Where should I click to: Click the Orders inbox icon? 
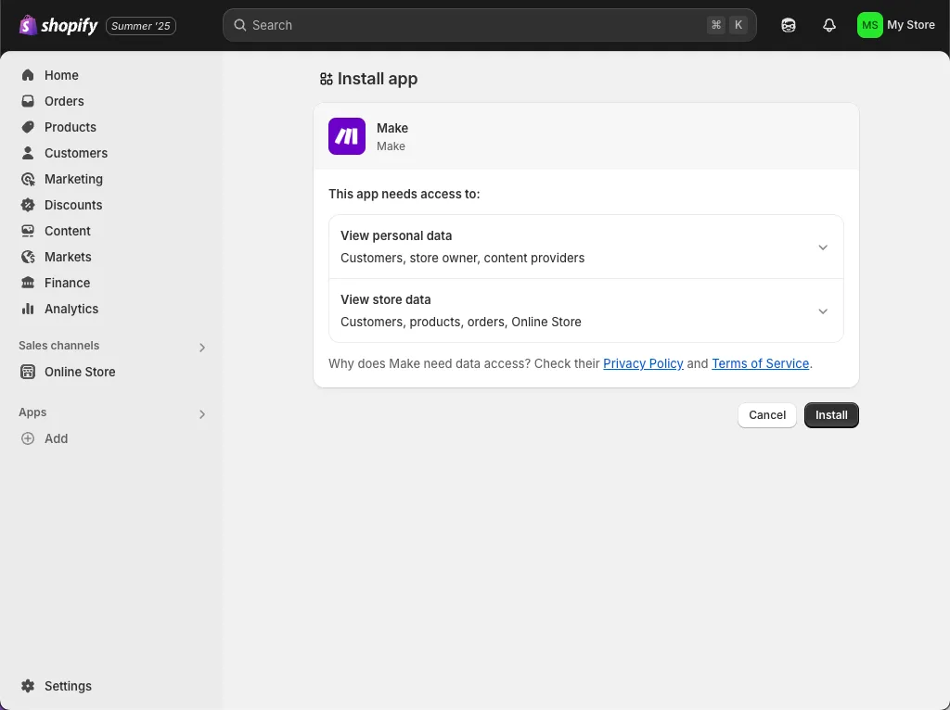click(28, 101)
